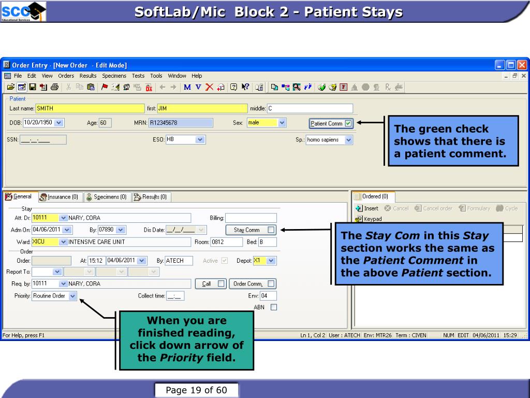The height and width of the screenshot is (398, 530).
Task: Click the forward arrow toolbar icon
Action: coord(173,87)
